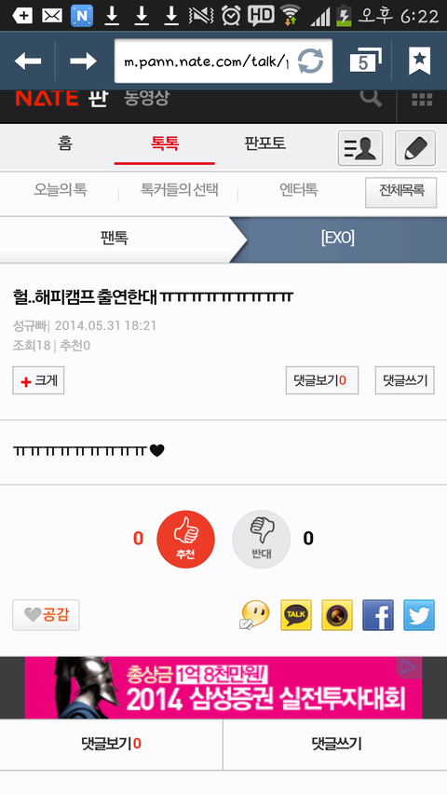
Task: Reload the page with refresh icon
Action: 310,62
